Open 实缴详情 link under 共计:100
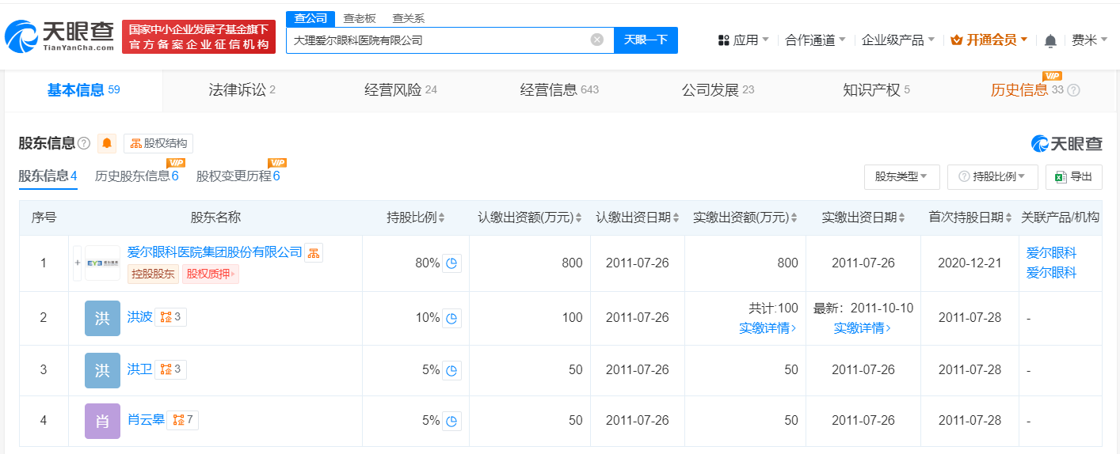 pyautogui.click(x=768, y=327)
